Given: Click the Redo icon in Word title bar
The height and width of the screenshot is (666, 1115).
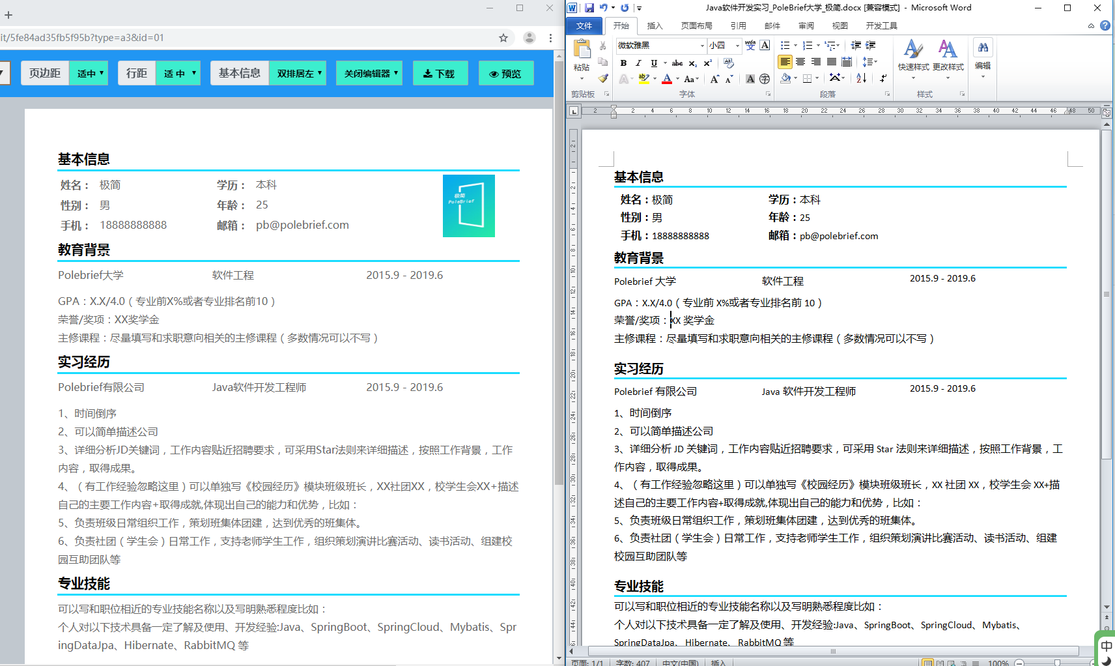Looking at the screenshot, I should 625,8.
